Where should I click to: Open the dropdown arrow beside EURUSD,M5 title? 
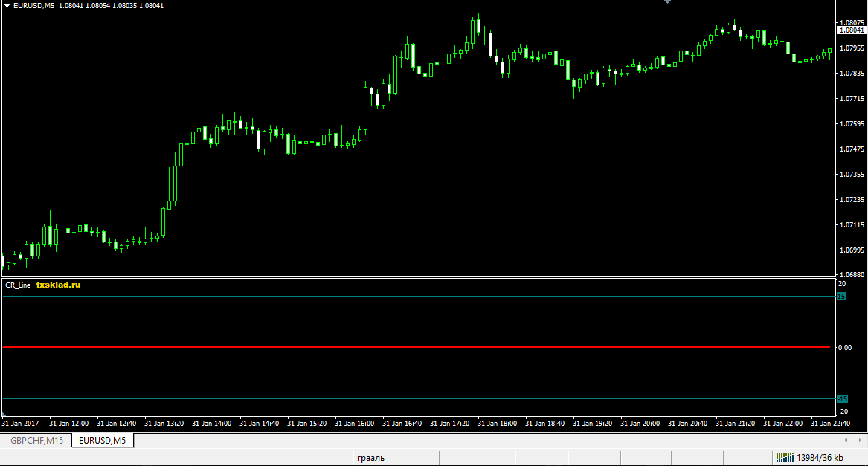click(x=7, y=5)
